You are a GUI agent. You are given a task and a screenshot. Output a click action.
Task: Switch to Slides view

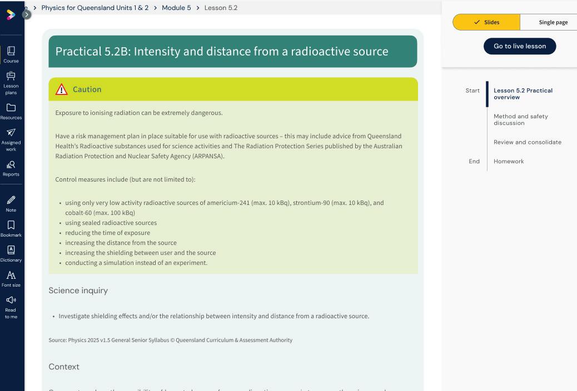486,22
